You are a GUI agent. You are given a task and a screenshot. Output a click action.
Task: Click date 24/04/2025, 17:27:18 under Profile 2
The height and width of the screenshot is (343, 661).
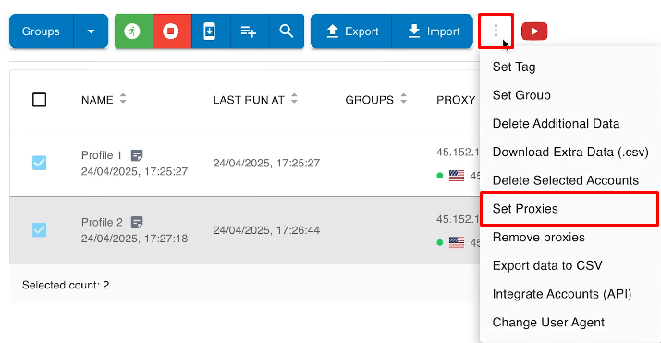coord(134,239)
